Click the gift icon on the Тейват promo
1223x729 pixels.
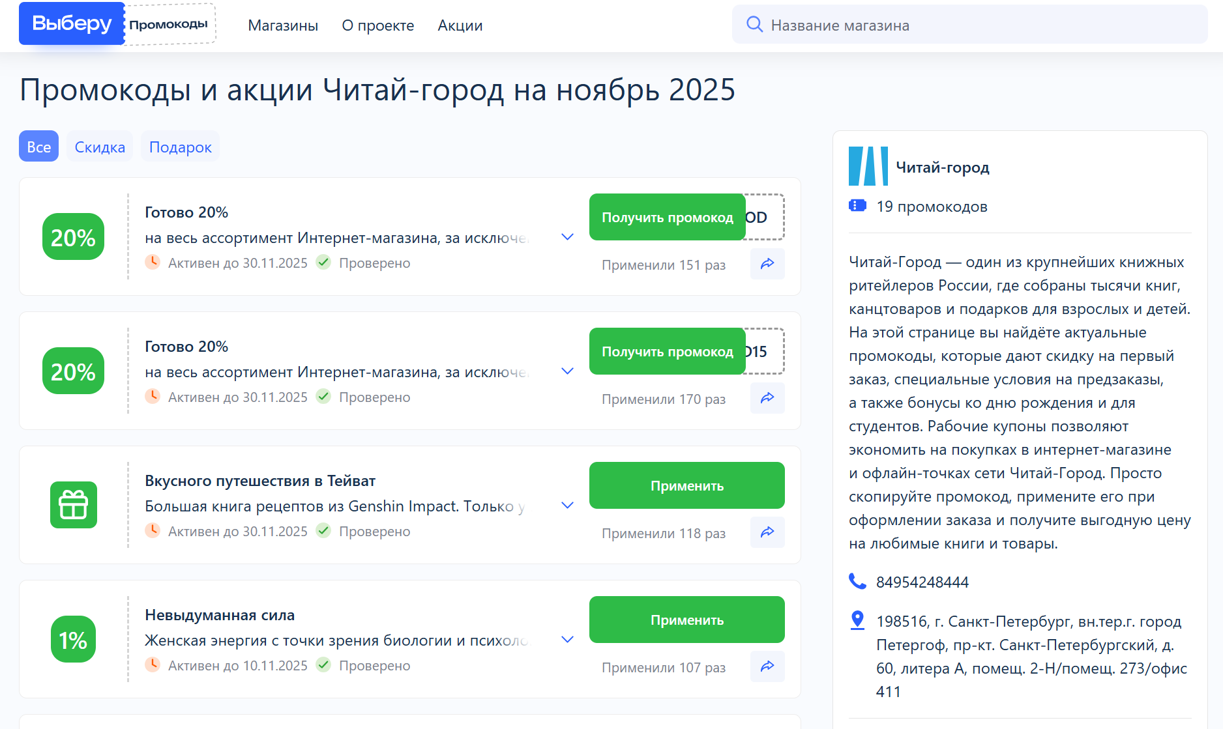[73, 505]
